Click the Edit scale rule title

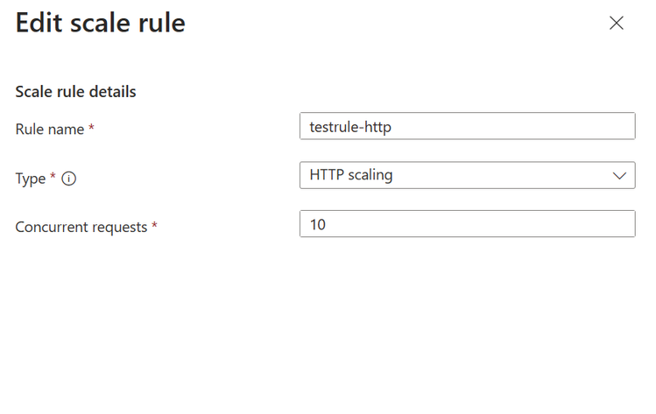[101, 24]
